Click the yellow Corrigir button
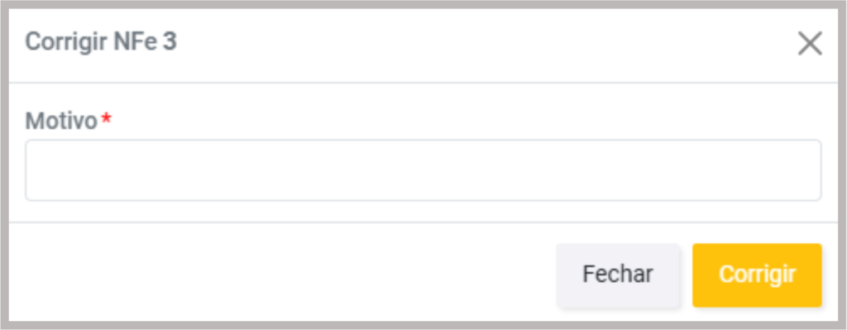The height and width of the screenshot is (330, 847). (x=757, y=275)
